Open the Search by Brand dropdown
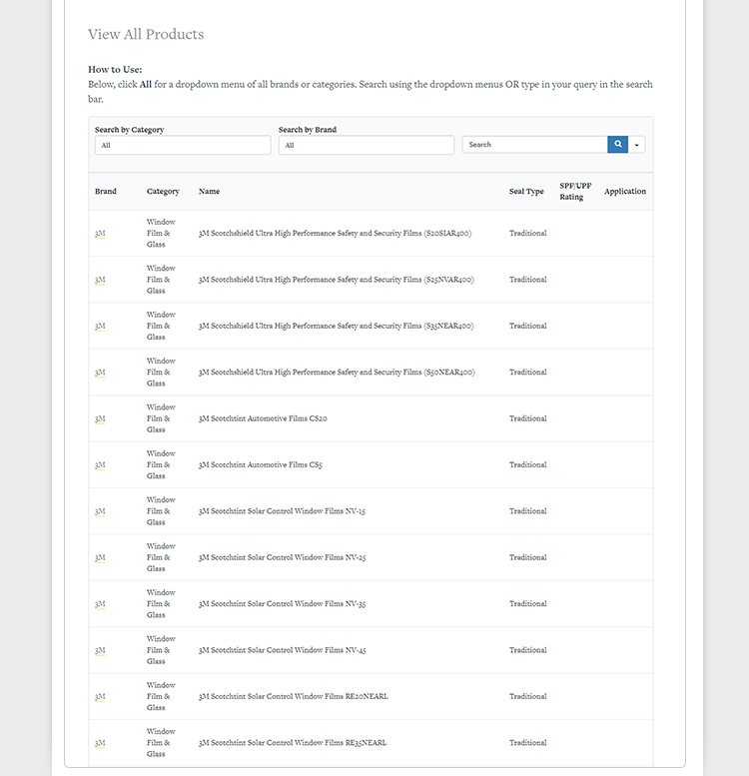 (x=367, y=145)
